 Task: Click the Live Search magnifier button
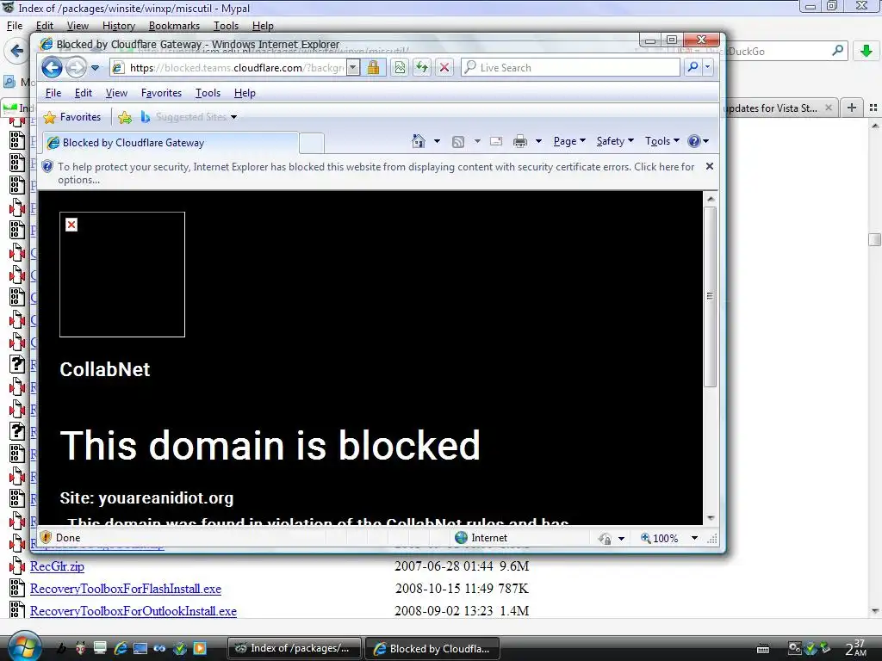pos(693,67)
